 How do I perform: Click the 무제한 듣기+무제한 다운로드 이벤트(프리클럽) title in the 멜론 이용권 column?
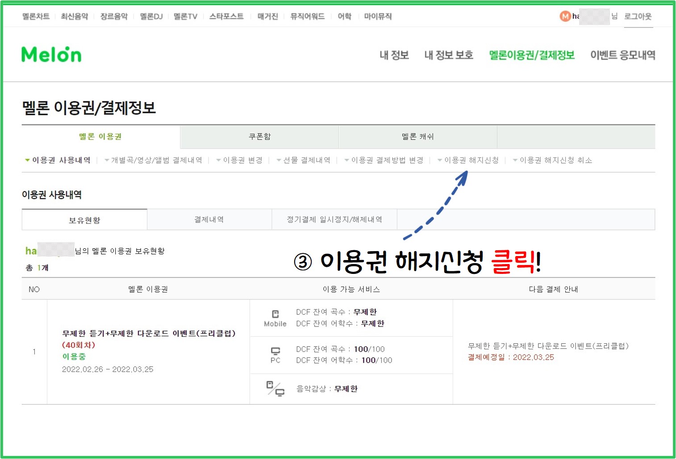coord(149,333)
